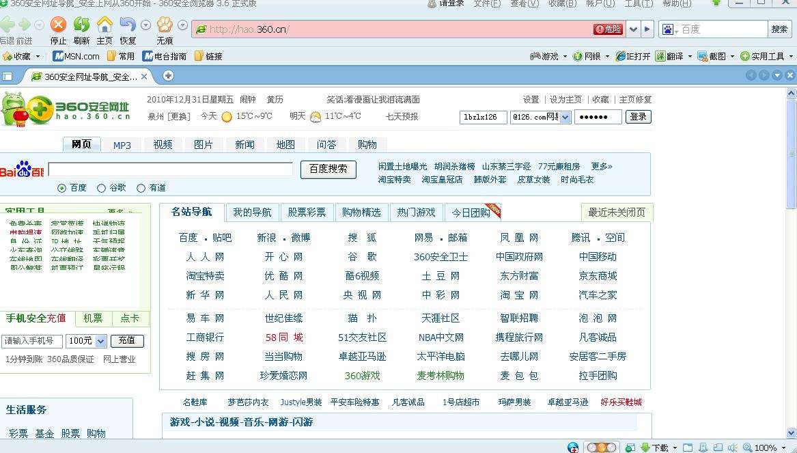This screenshot has height=453, width=797.
Task: Open the 文件(F) menu
Action: (x=487, y=3)
